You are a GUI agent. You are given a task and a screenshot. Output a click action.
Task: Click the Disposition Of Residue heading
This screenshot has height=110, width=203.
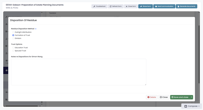coord(23,20)
